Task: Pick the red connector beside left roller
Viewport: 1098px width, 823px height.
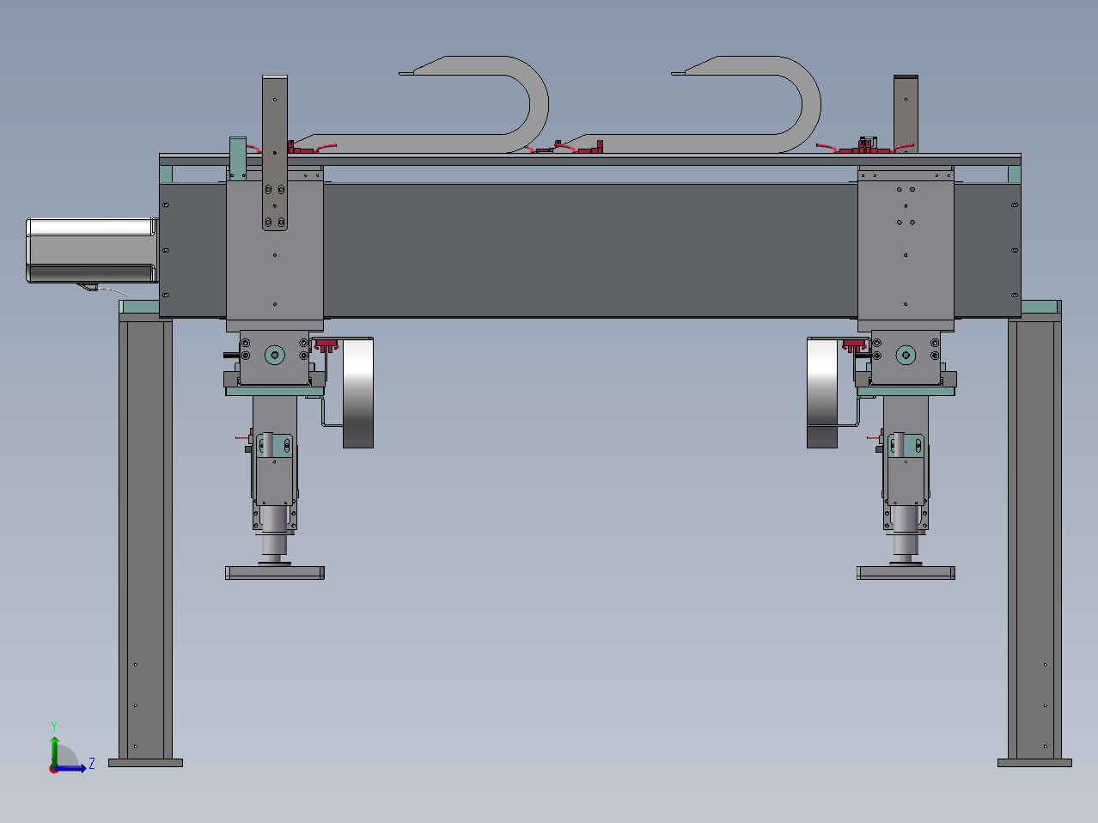Action: [x=326, y=345]
